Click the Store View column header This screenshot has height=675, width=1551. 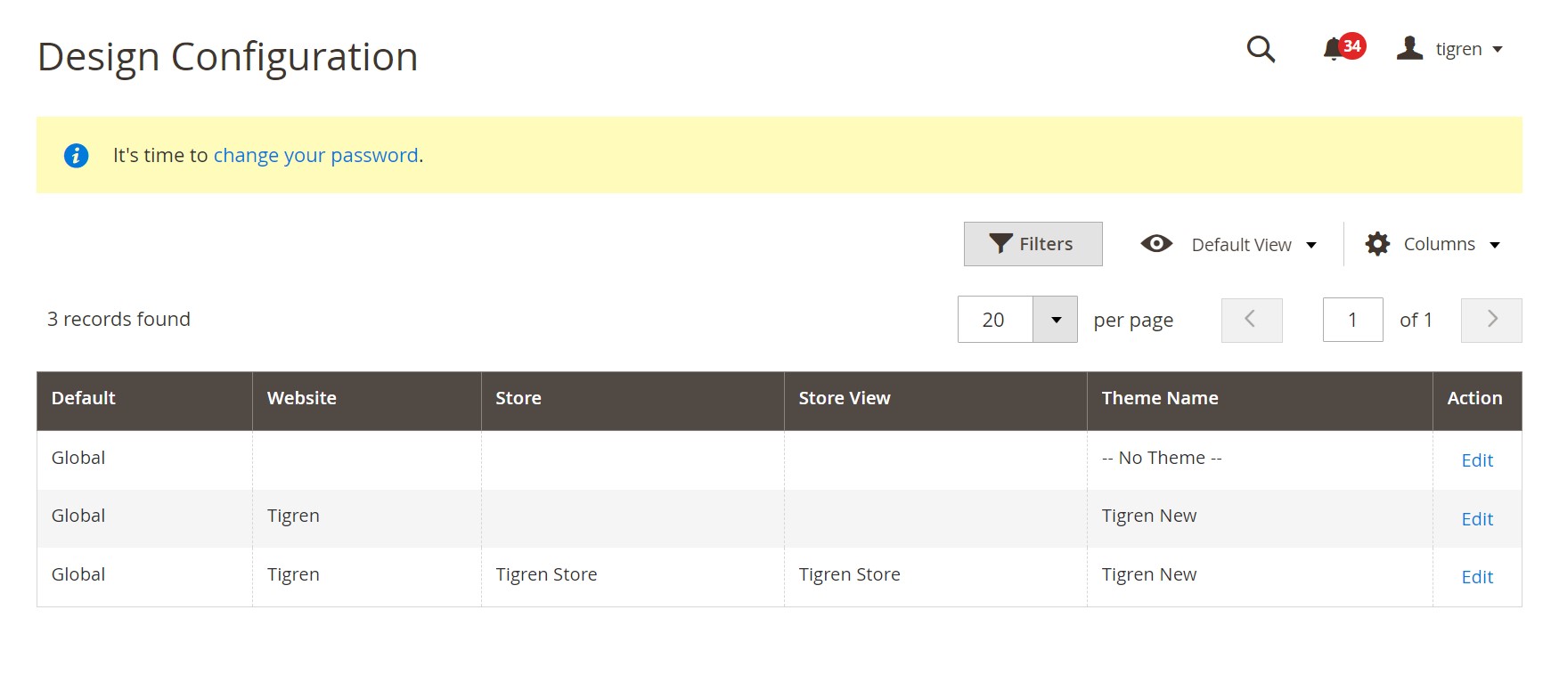tap(844, 398)
